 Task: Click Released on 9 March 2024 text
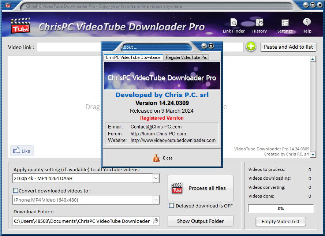(x=162, y=111)
